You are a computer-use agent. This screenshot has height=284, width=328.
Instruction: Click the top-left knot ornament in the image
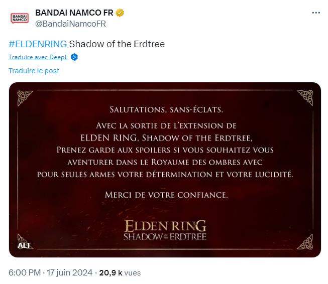tap(25, 96)
